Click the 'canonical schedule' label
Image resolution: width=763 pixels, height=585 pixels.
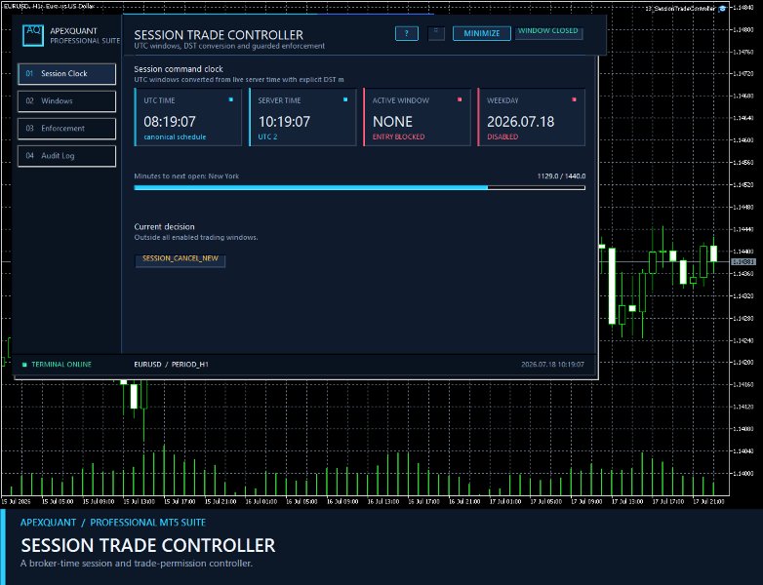click(175, 137)
